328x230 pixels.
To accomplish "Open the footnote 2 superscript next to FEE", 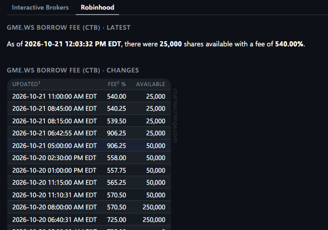I will (x=118, y=83).
